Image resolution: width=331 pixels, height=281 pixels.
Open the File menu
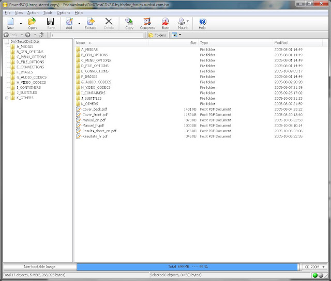8,13
